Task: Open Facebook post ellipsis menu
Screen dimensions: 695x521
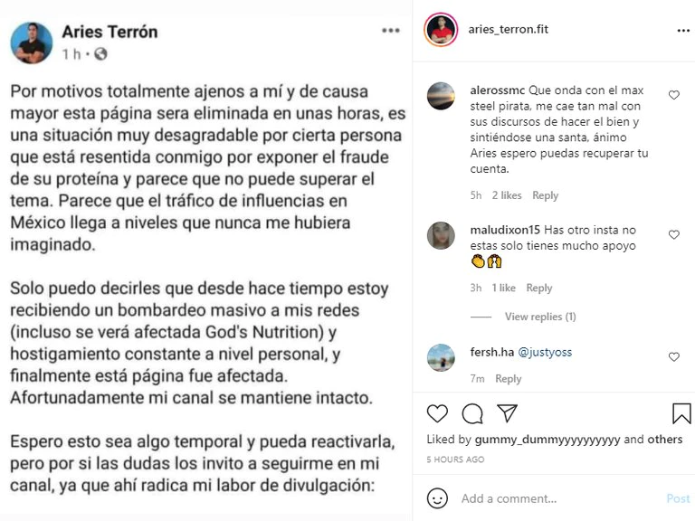Action: 390,30
